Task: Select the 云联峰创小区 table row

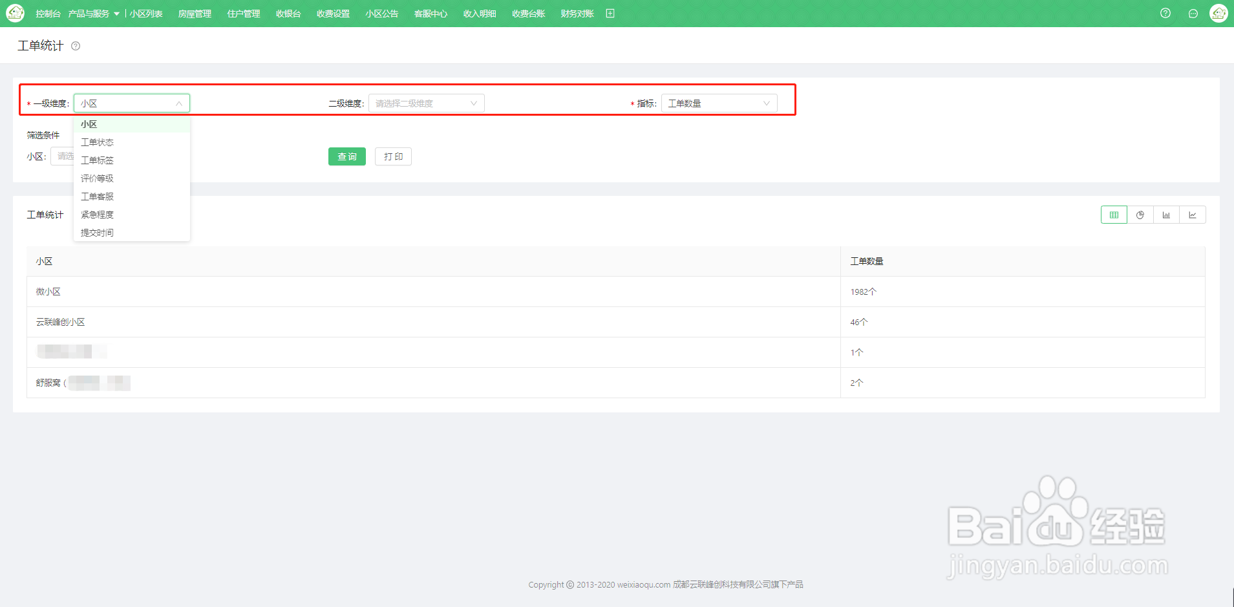Action: click(x=616, y=322)
